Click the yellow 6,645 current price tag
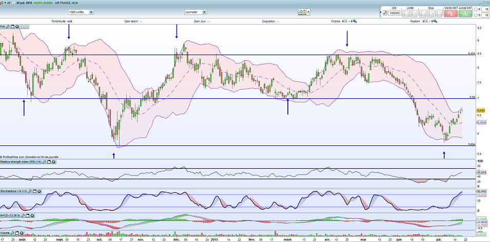490x242 pixels. 481,111
